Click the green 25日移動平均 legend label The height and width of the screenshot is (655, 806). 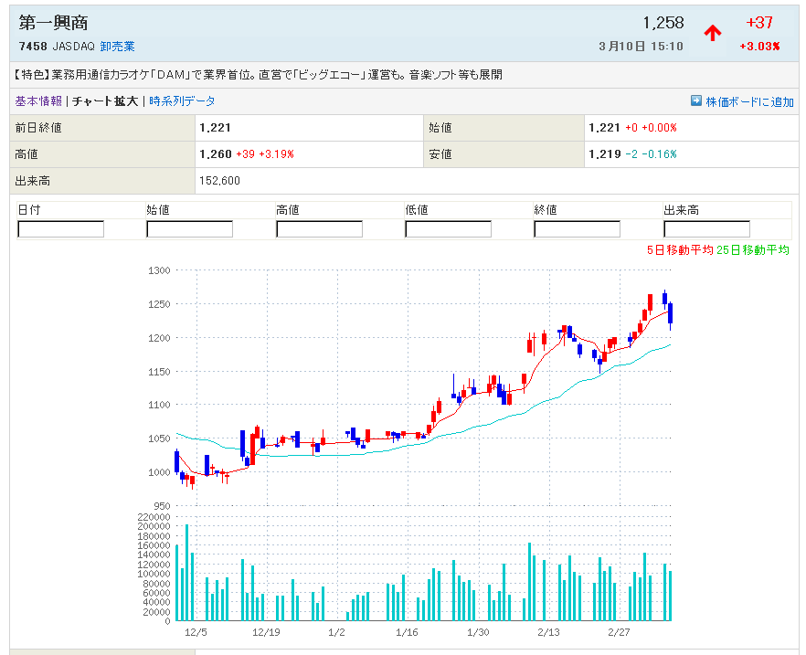click(x=754, y=250)
